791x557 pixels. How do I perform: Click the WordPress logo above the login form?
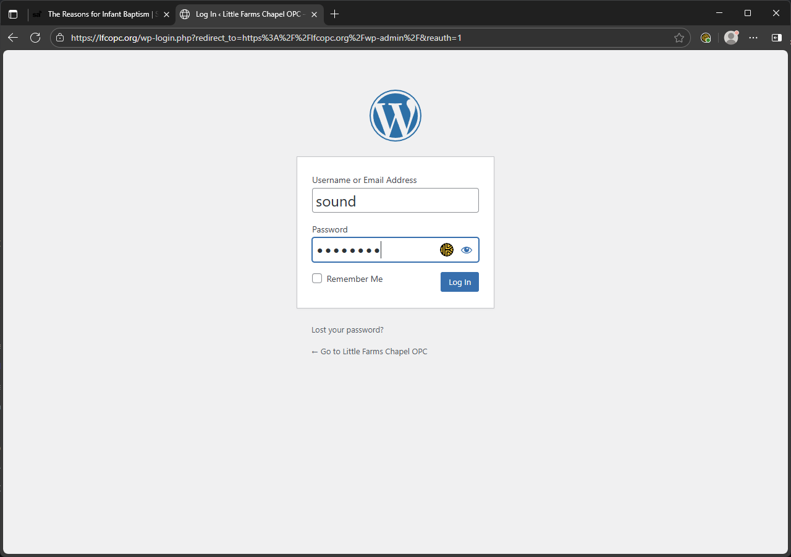[x=395, y=116]
